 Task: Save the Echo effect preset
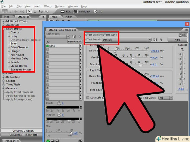coord(155,40)
